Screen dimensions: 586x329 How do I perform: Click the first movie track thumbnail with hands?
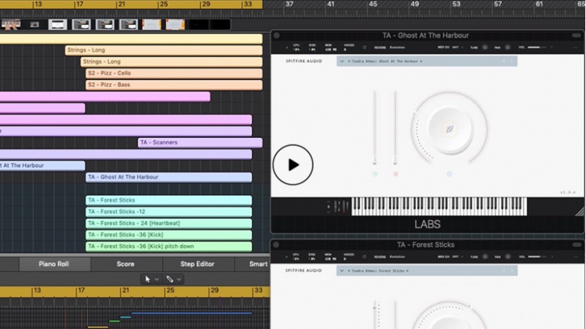11,25
